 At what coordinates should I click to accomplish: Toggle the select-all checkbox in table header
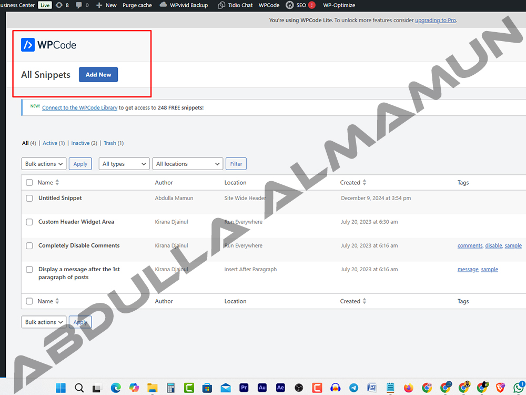pyautogui.click(x=29, y=183)
